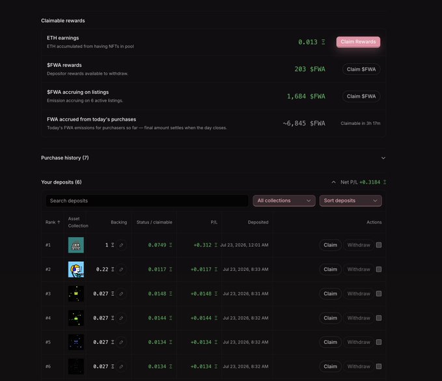Screen dimensions: 442x381
Task: Click the +0.0144 P/L value in row #4
Action: point(204,318)
